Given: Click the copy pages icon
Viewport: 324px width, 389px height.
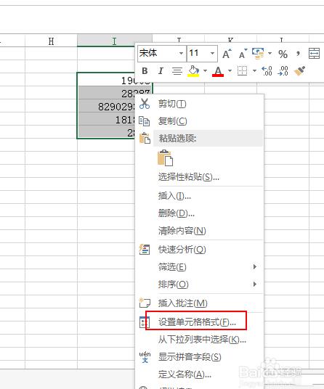Looking at the screenshot, I should (145, 121).
